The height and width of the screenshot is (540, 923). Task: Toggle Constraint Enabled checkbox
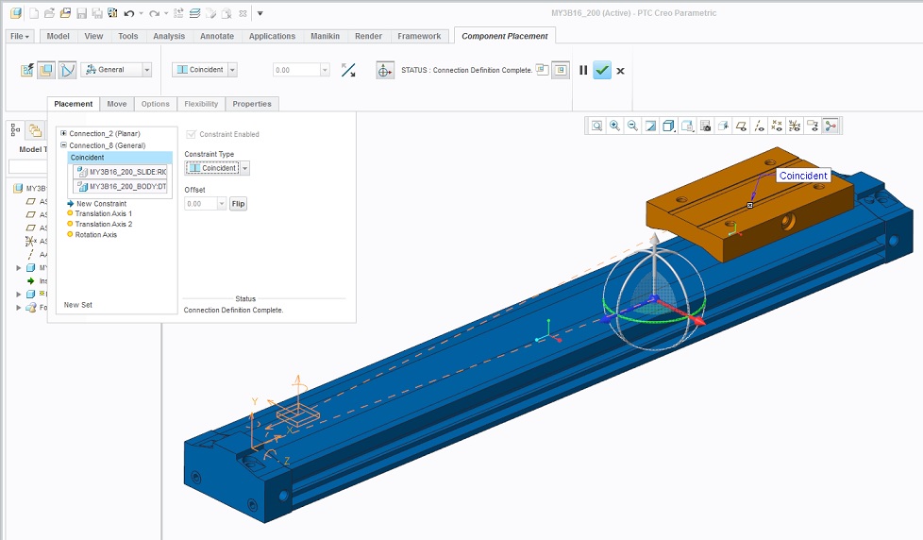(x=191, y=134)
